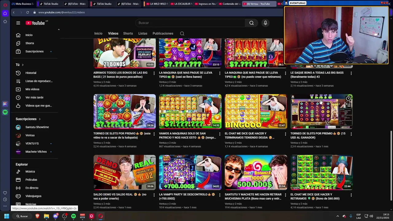Screen dimensions: 393x221
Task: Open the channel Publicaciones tab
Action: click(163, 33)
